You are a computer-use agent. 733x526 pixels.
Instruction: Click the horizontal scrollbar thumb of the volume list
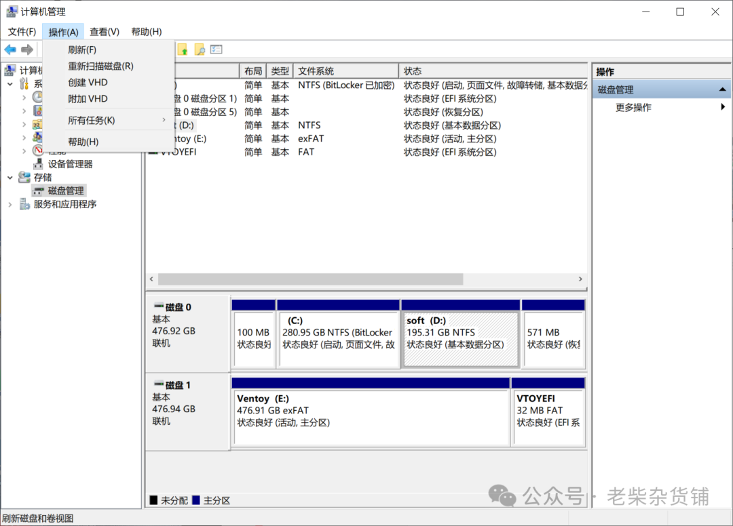[310, 279]
